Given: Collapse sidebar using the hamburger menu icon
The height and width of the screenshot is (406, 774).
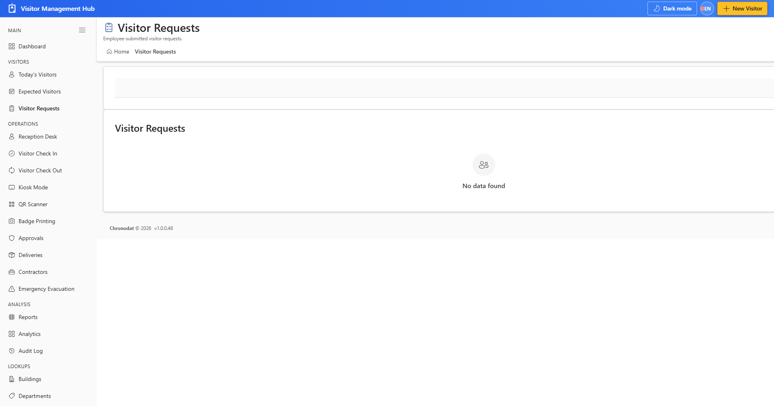Looking at the screenshot, I should tap(82, 30).
